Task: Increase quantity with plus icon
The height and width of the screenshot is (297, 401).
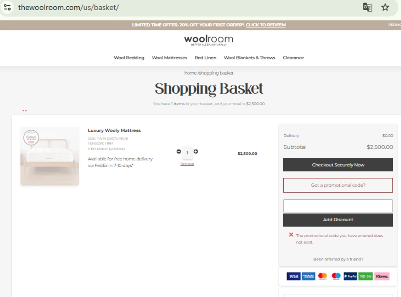Action: tap(196, 151)
